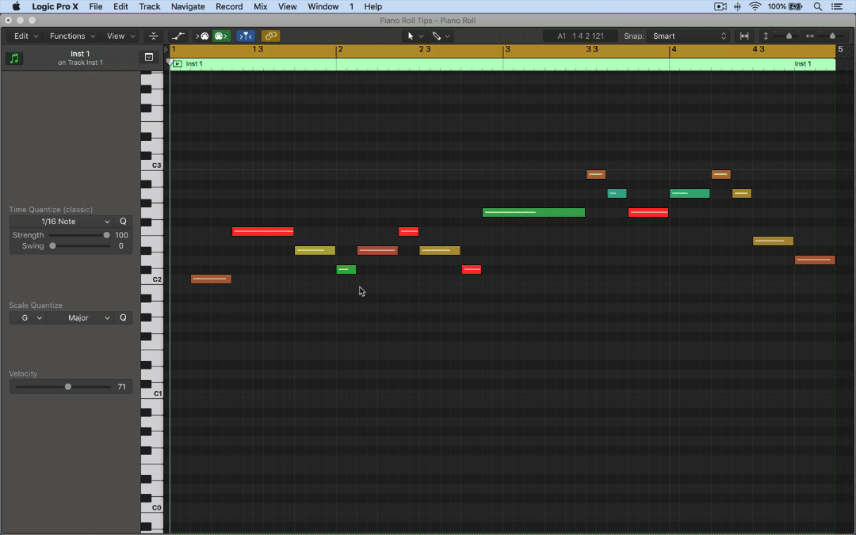Click the Collapse Mode icon in toolbar
The image size is (856, 535).
[x=154, y=36]
